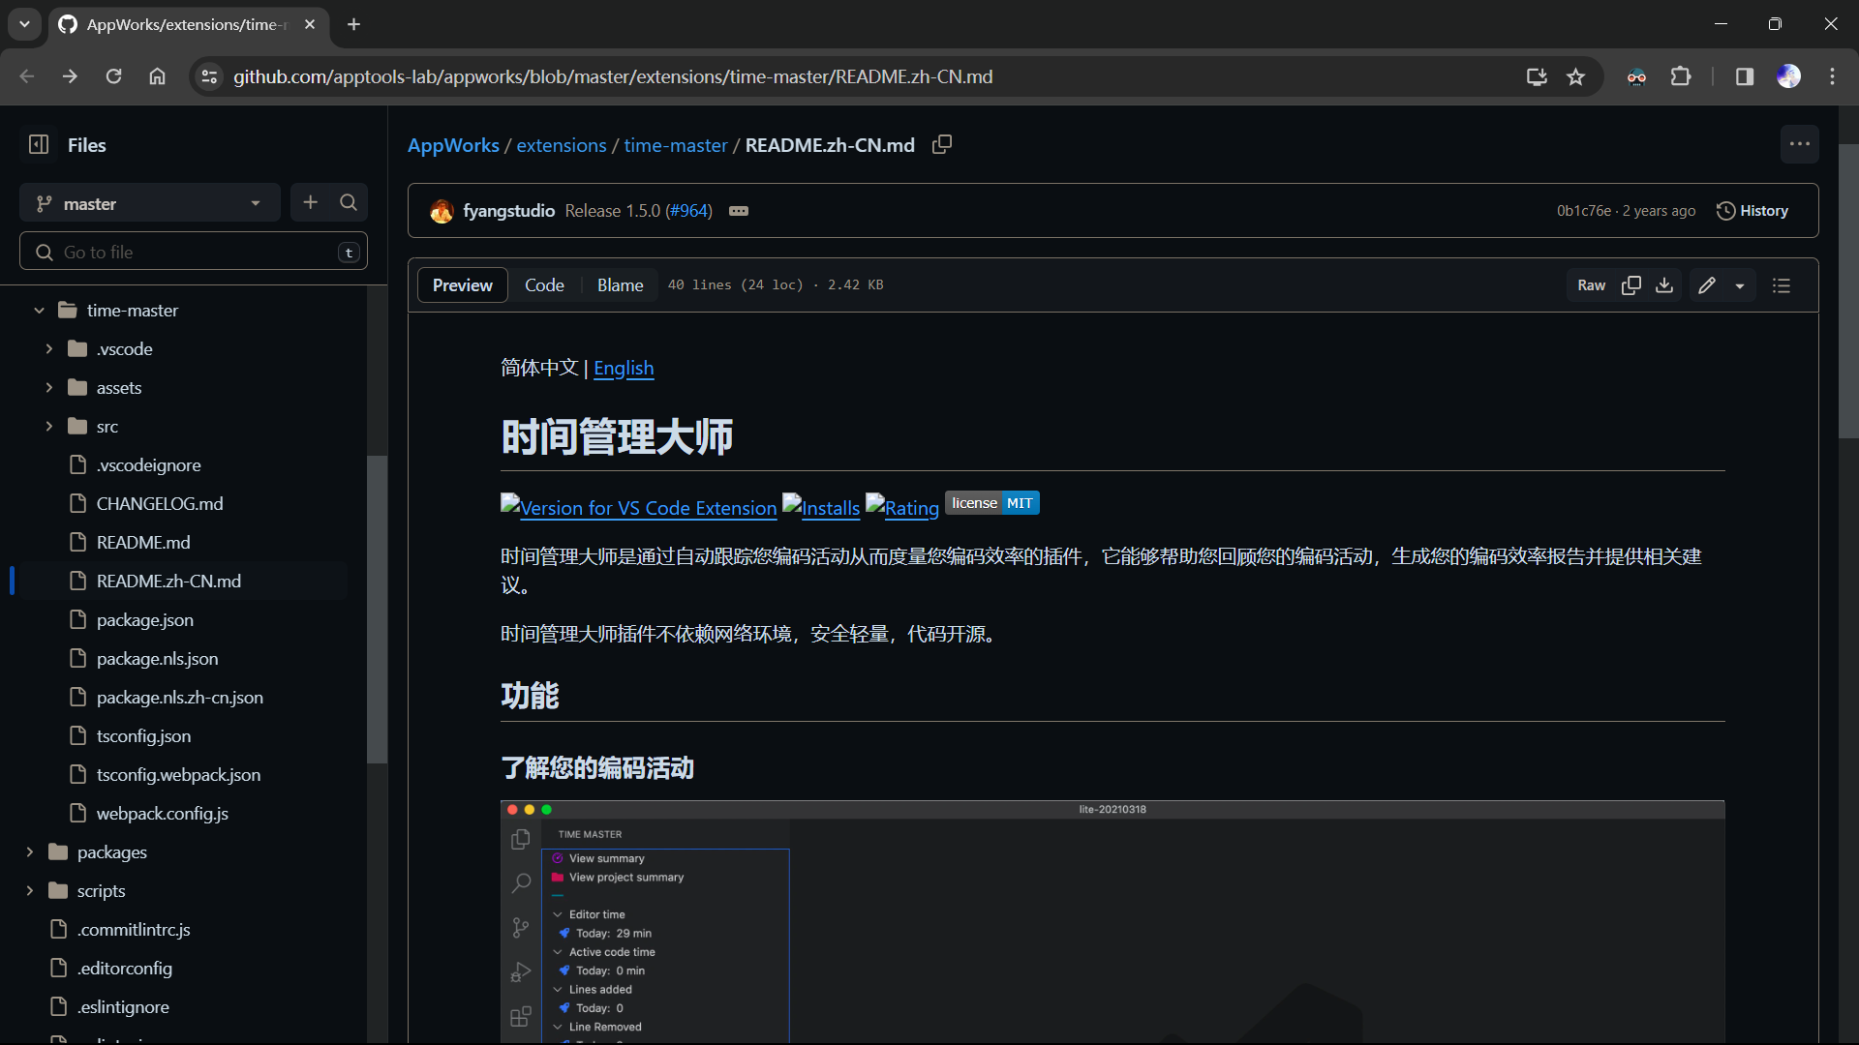Click the Raw view icon for file
Screen dimensions: 1859x1045
[1594, 284]
